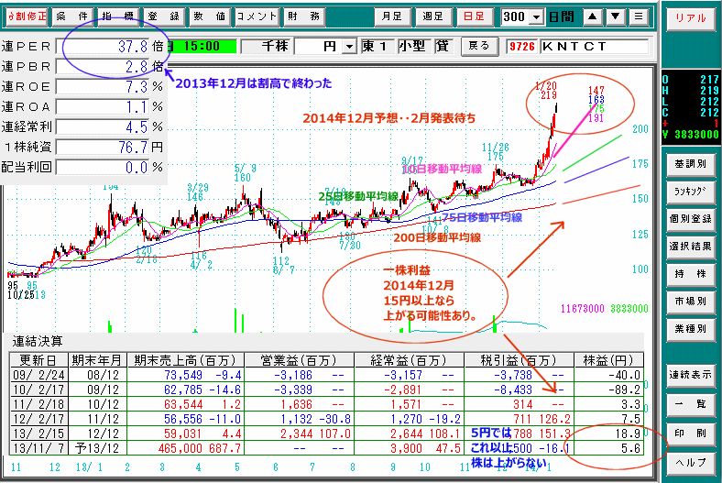Click the 配当利回 value 0.0

[x=104, y=167]
